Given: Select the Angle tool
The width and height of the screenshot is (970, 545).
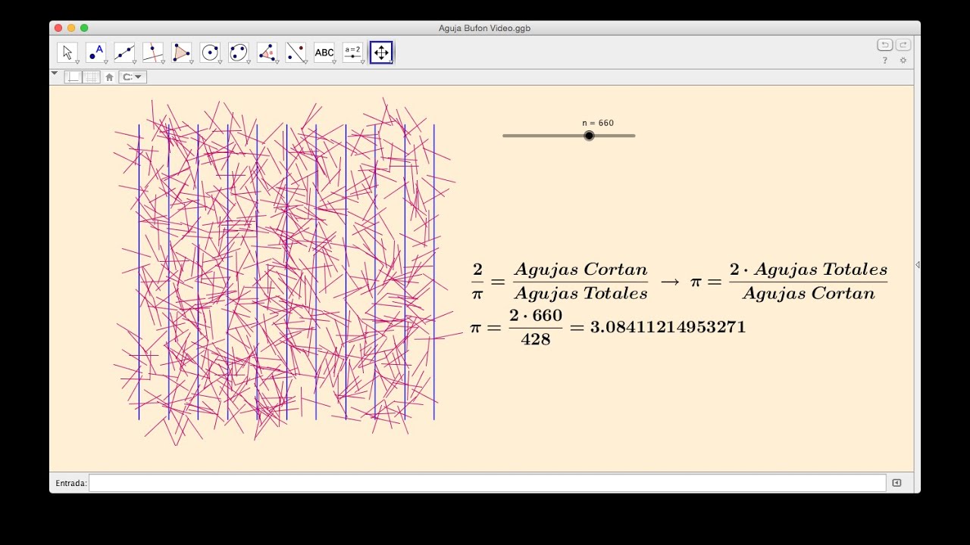Looking at the screenshot, I should point(267,52).
